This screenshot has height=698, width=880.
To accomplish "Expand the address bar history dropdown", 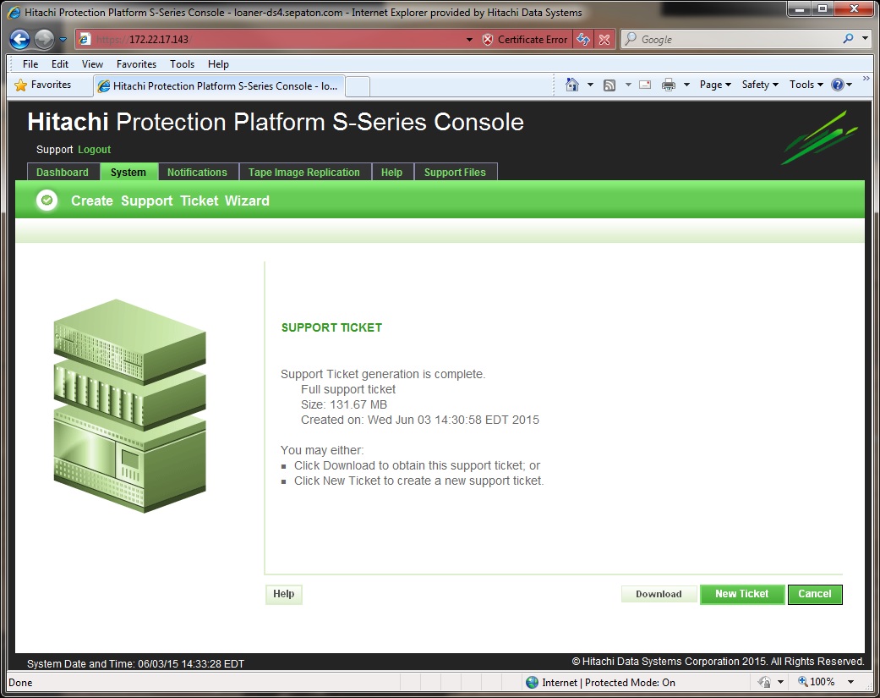I will pyautogui.click(x=469, y=40).
